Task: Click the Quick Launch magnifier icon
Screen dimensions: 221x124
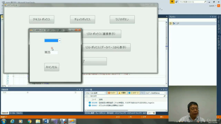Action: (205, 2)
